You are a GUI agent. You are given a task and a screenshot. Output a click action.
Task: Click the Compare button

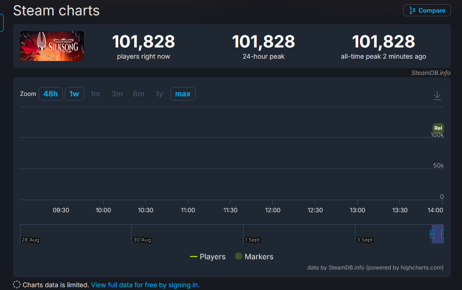pyautogui.click(x=427, y=10)
